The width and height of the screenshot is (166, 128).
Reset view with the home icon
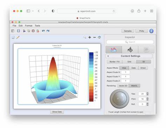pos(99,38)
